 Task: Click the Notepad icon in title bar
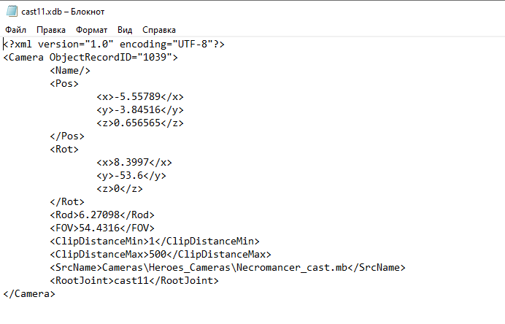(x=12, y=12)
